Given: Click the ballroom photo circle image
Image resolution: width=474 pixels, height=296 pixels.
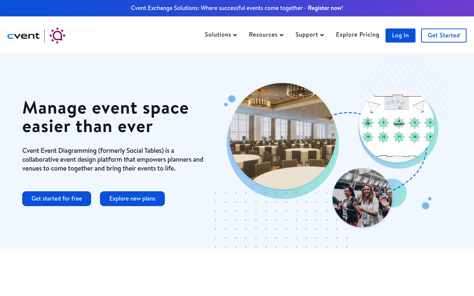Looking at the screenshot, I should click(283, 136).
